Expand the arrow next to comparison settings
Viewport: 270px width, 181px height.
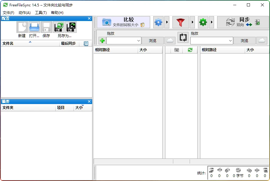167,22
